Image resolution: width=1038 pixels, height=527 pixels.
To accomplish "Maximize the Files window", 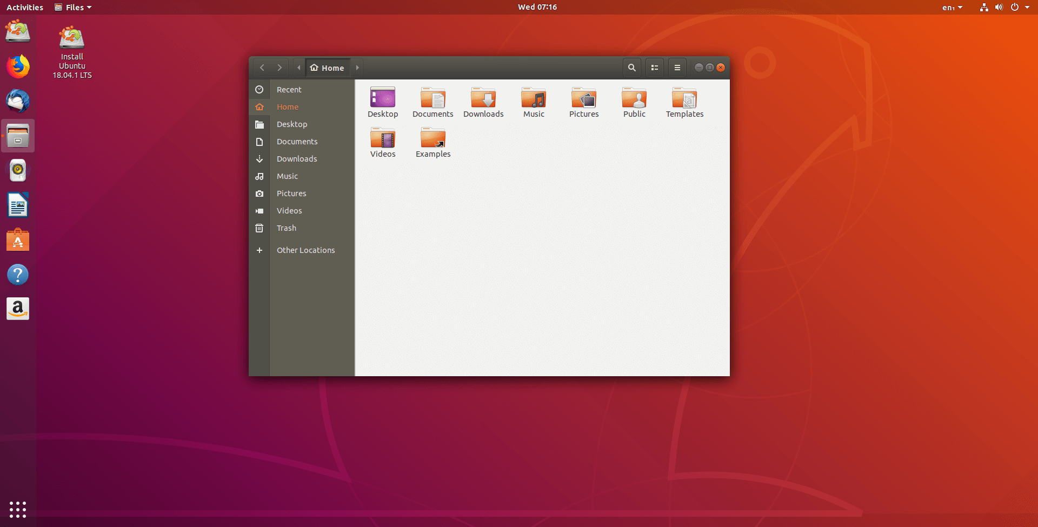I will coord(709,68).
